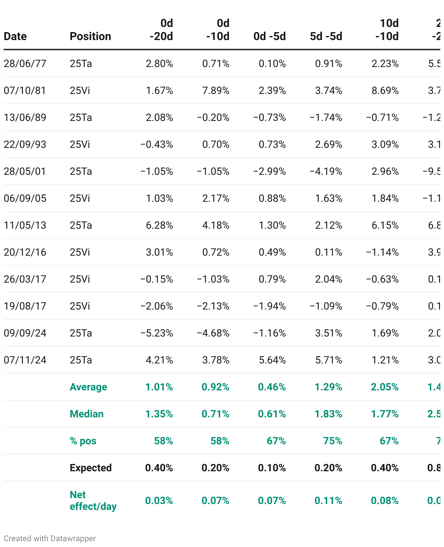Click the 25Vi position in 22/09/93 row
Screen dimensions: 444x547
[x=80, y=145]
